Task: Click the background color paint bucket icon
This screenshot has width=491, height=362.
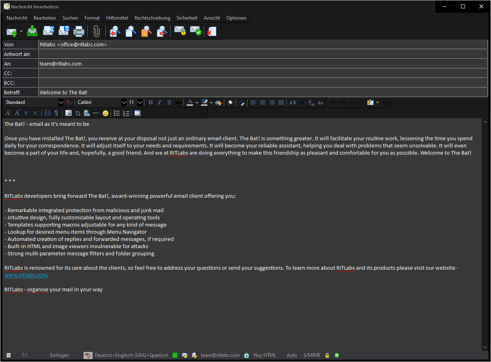Action: 218,102
